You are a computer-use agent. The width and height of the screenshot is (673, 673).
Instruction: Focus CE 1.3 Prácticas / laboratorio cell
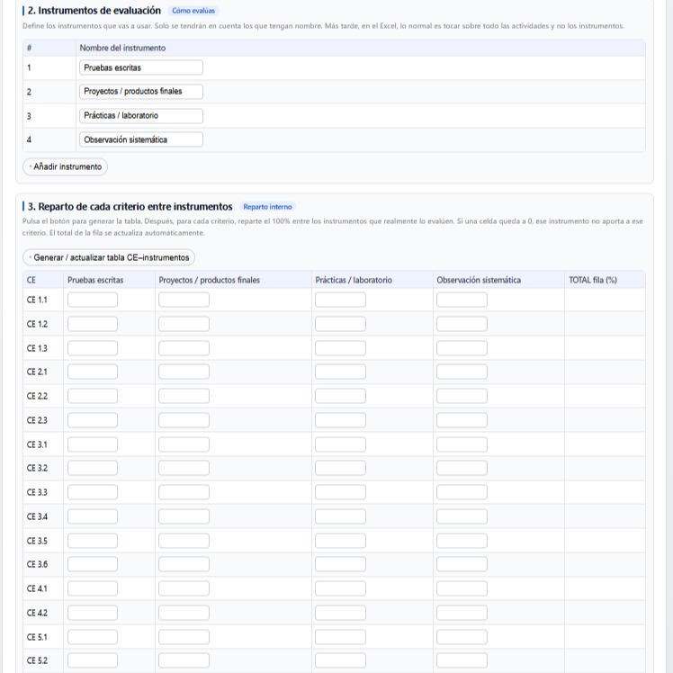340,348
